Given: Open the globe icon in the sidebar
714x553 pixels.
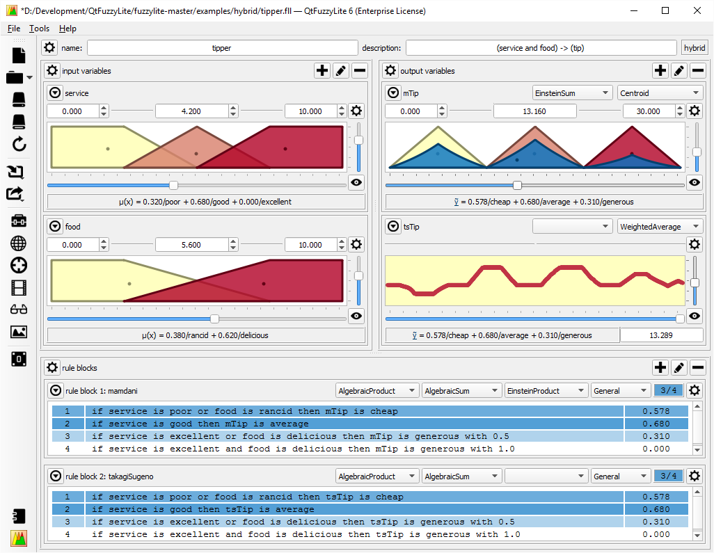Looking at the screenshot, I should (x=19, y=243).
